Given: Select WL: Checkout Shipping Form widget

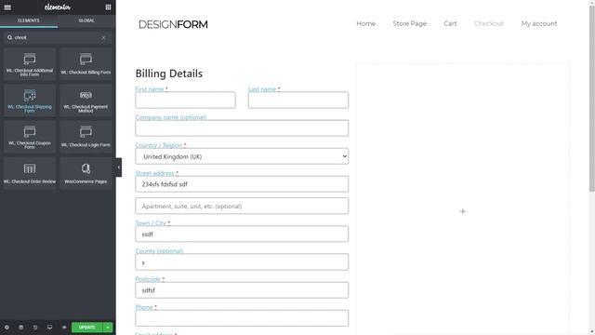Looking at the screenshot, I should [x=30, y=100].
